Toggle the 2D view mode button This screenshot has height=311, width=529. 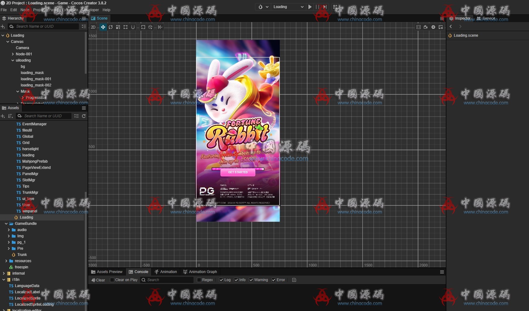click(93, 27)
